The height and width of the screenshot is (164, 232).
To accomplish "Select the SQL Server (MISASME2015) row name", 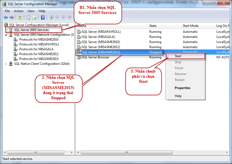I will click(x=101, y=52).
